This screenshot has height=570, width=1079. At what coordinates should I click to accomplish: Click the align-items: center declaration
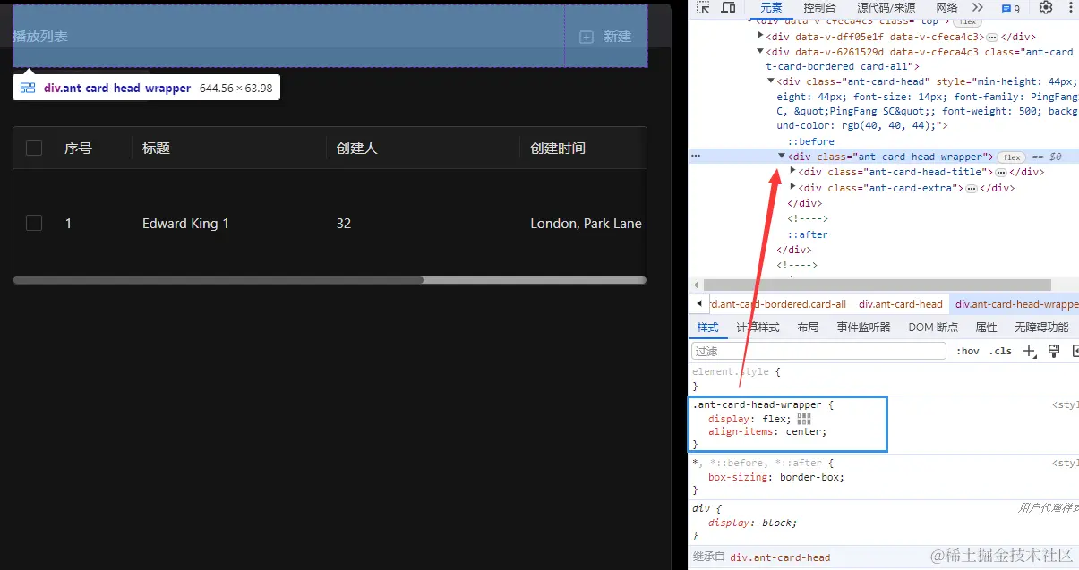[x=767, y=431]
